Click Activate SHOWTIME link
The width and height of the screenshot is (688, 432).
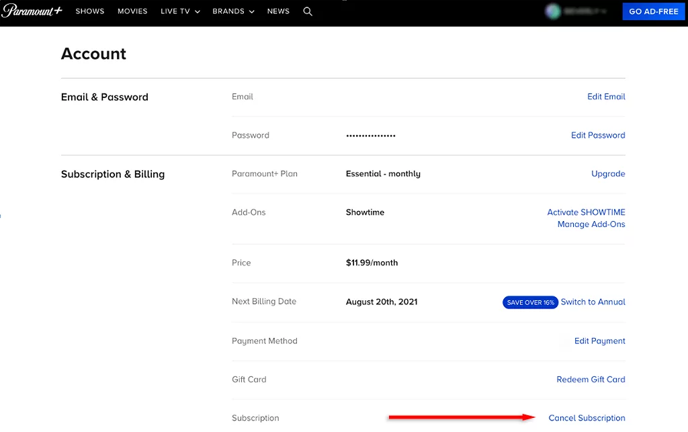point(586,212)
